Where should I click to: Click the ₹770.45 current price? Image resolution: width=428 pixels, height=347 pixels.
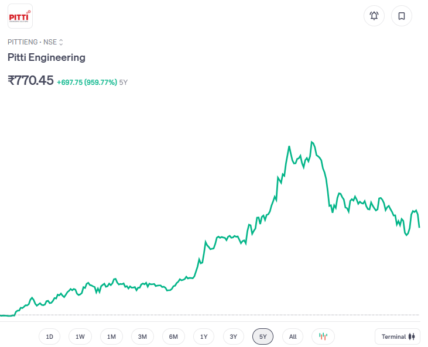click(x=30, y=81)
